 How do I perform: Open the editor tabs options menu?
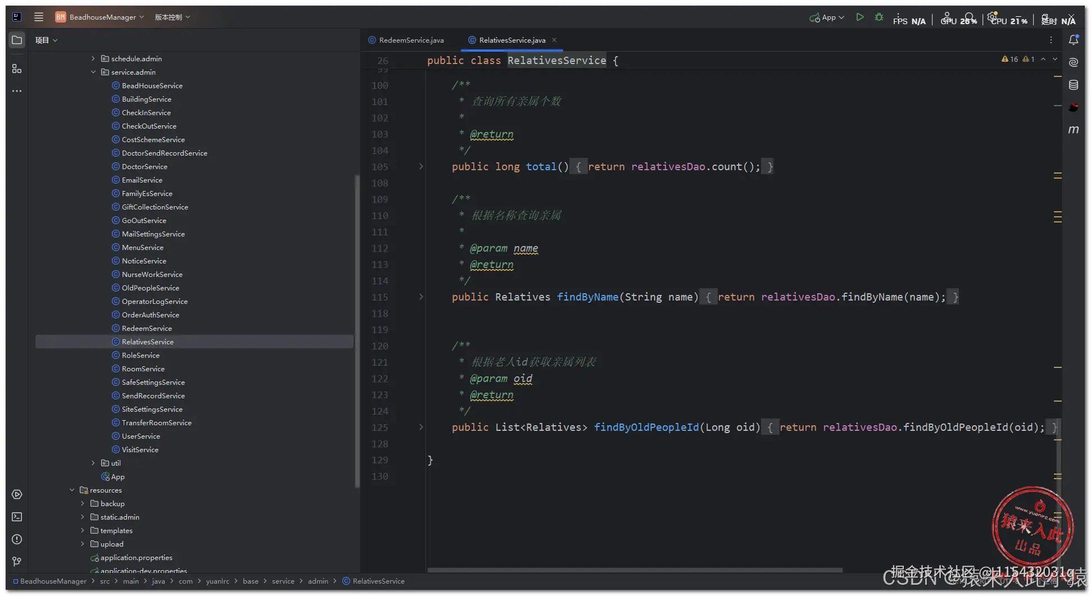click(x=1051, y=40)
